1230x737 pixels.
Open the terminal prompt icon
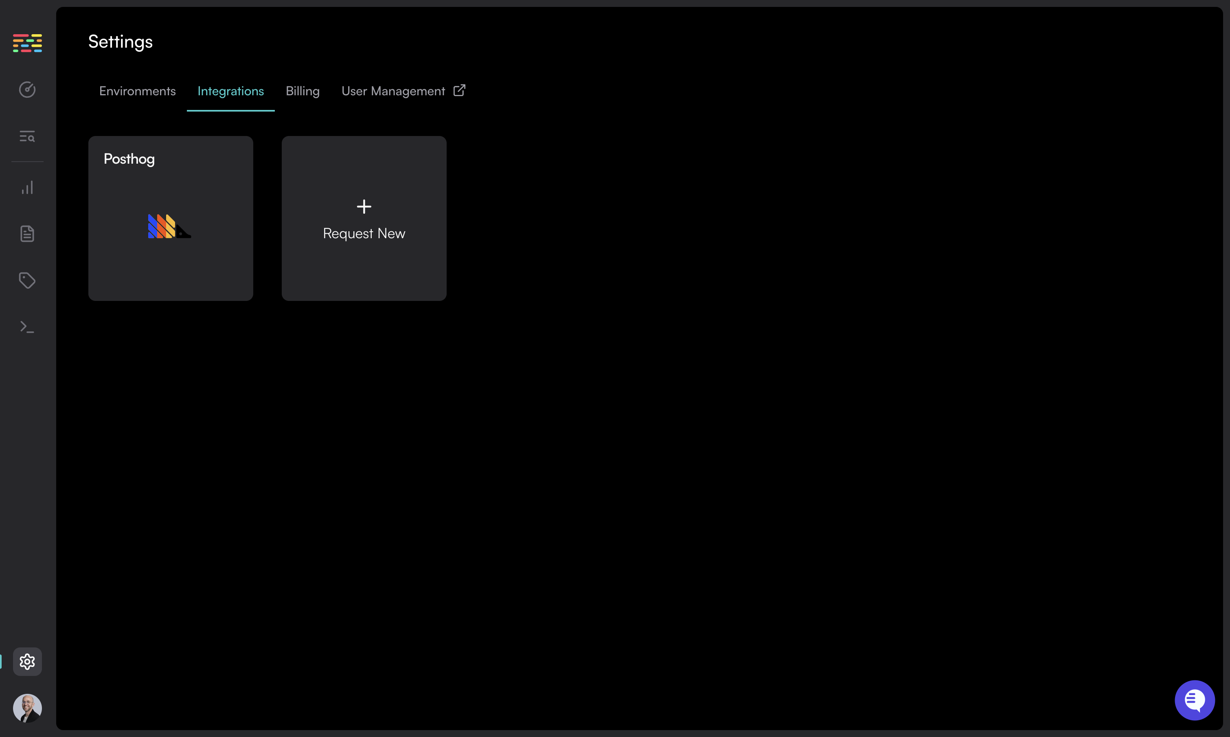(x=27, y=327)
